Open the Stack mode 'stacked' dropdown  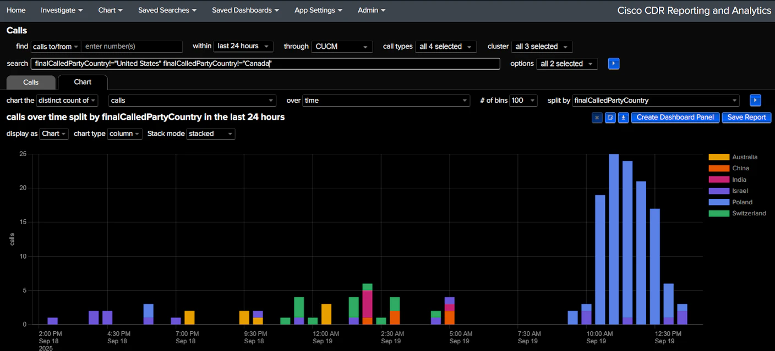(211, 133)
